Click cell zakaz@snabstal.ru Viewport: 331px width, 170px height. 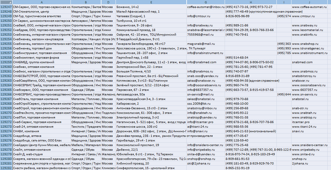(x=206, y=99)
